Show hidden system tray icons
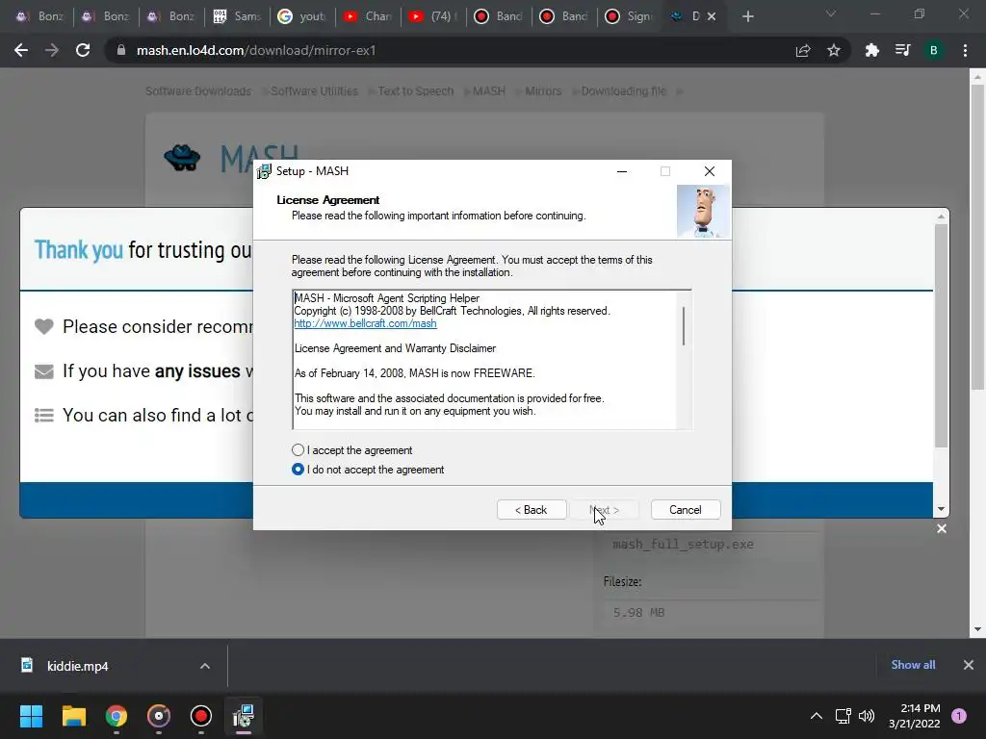 (817, 716)
